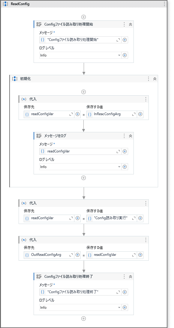Expand editor for InReacConfigArg value field
The width and height of the screenshot is (174, 328).
(x=134, y=114)
